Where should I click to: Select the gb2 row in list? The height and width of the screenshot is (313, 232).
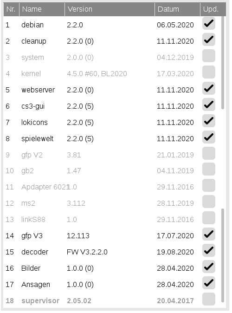point(112,171)
